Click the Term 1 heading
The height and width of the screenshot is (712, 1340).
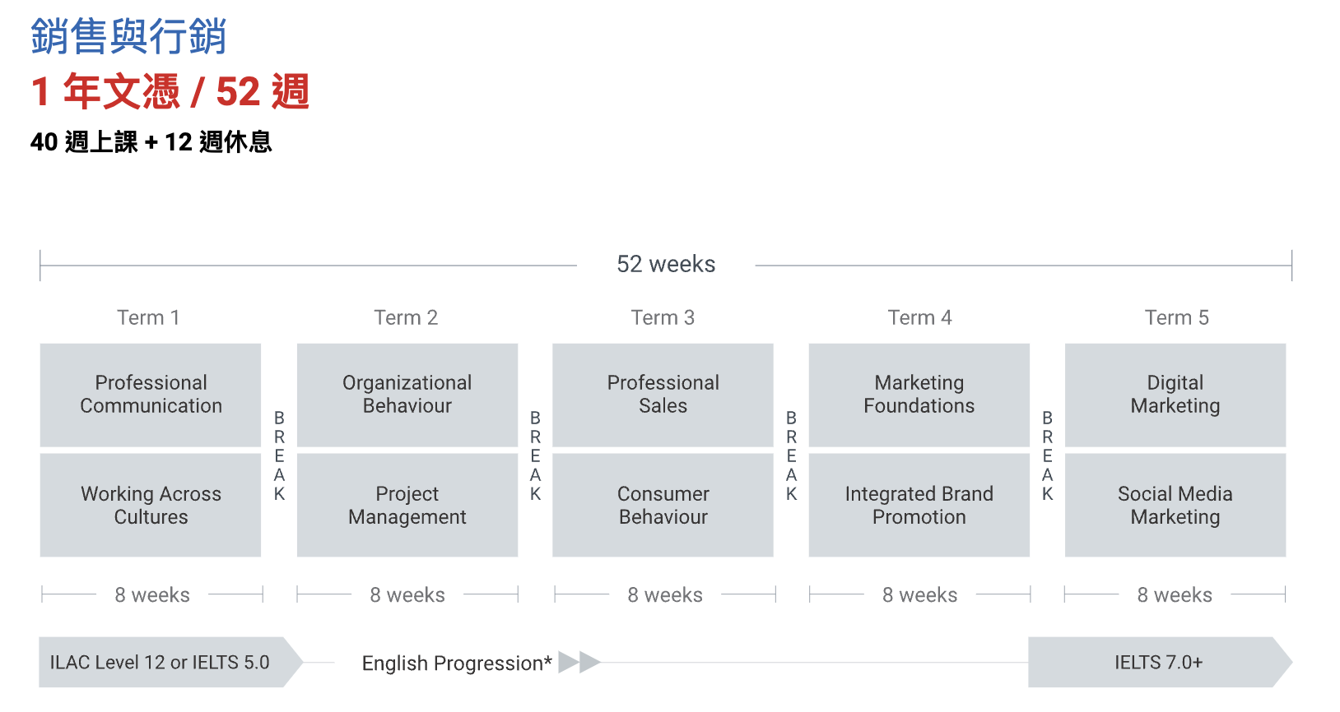[x=148, y=317]
